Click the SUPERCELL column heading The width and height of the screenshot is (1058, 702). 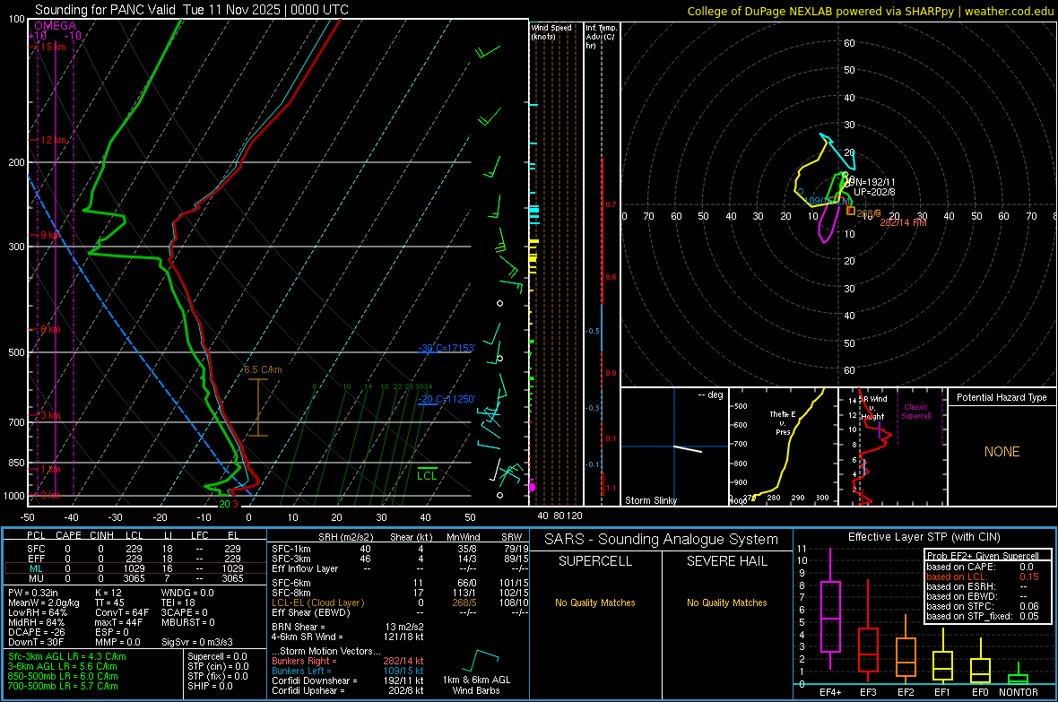pos(595,561)
